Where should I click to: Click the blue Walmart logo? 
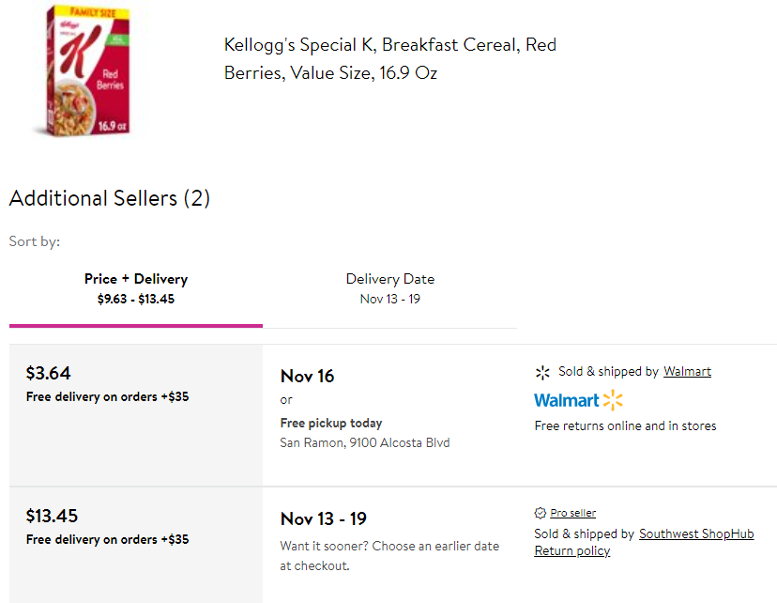point(578,400)
